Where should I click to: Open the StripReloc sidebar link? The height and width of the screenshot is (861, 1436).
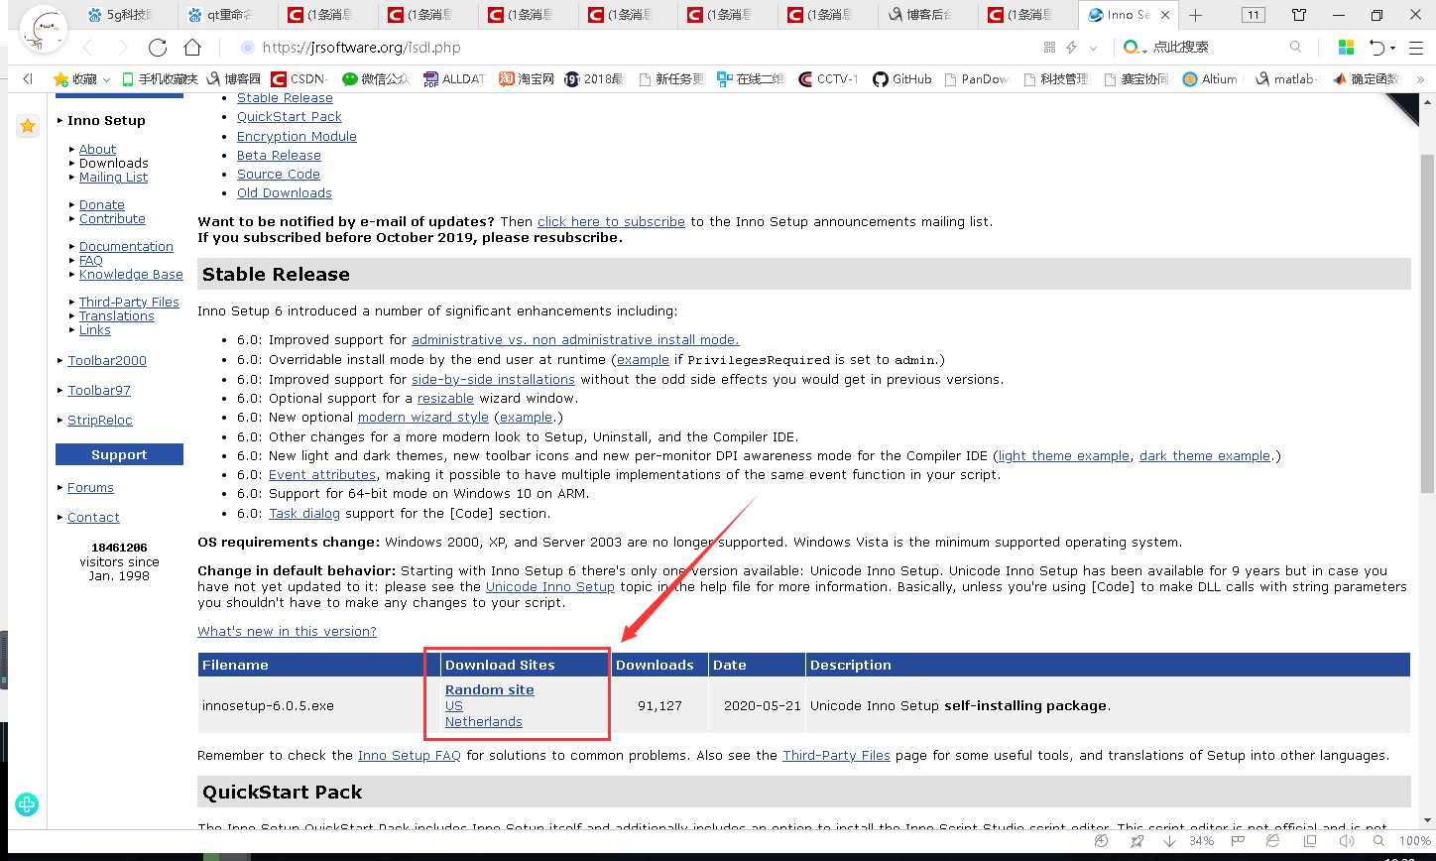99,421
